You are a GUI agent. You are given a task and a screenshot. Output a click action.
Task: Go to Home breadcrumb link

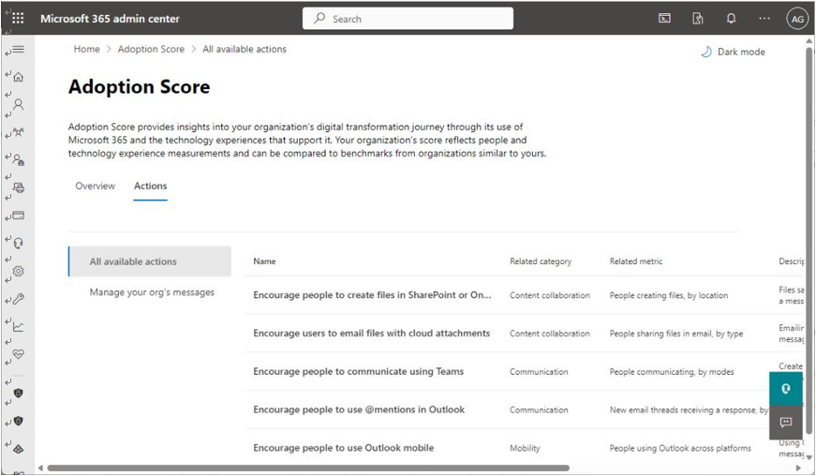click(x=86, y=49)
